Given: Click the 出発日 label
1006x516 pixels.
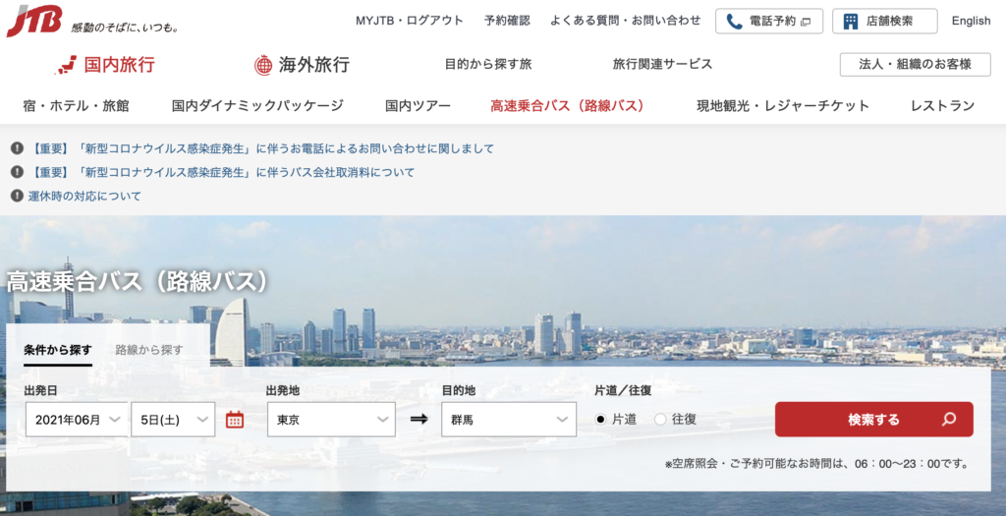Looking at the screenshot, I should click(41, 389).
